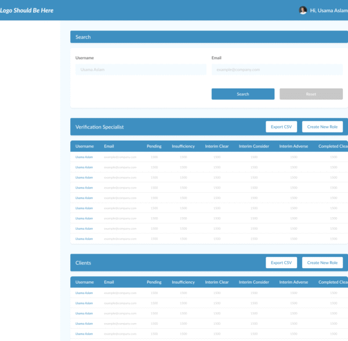Click Pending column header in Verification Specialist table

point(154,146)
